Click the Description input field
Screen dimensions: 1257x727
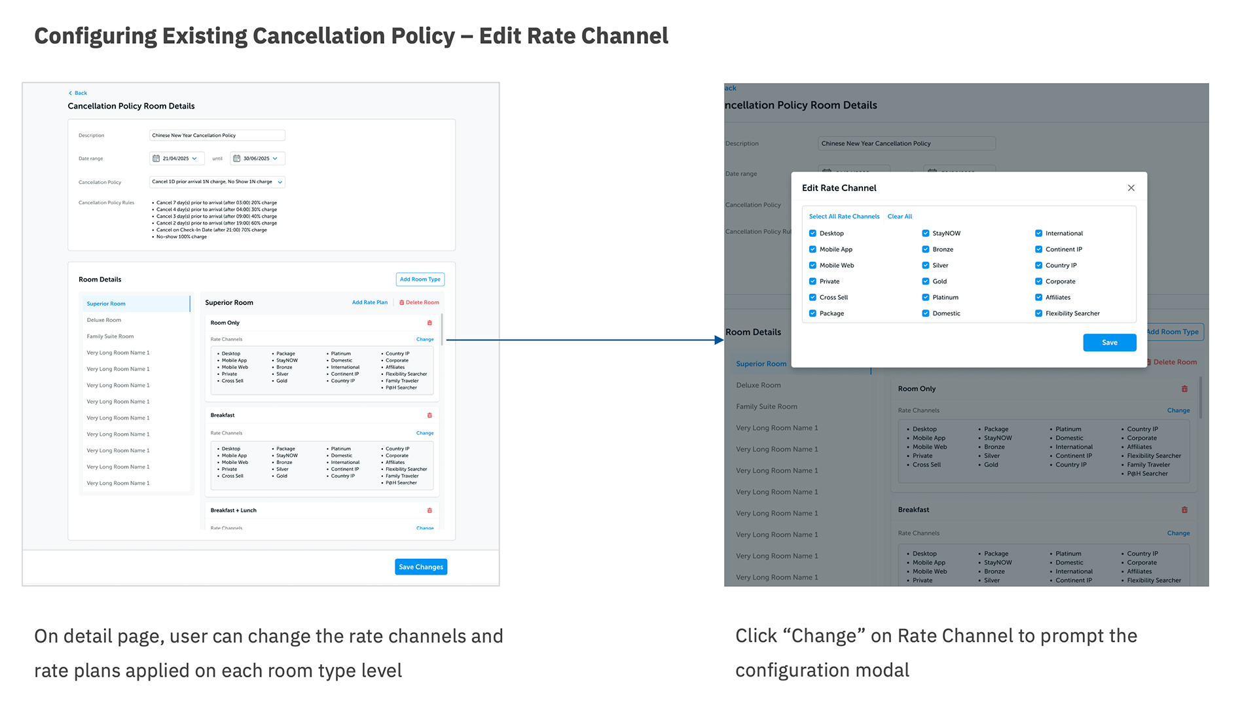point(217,135)
